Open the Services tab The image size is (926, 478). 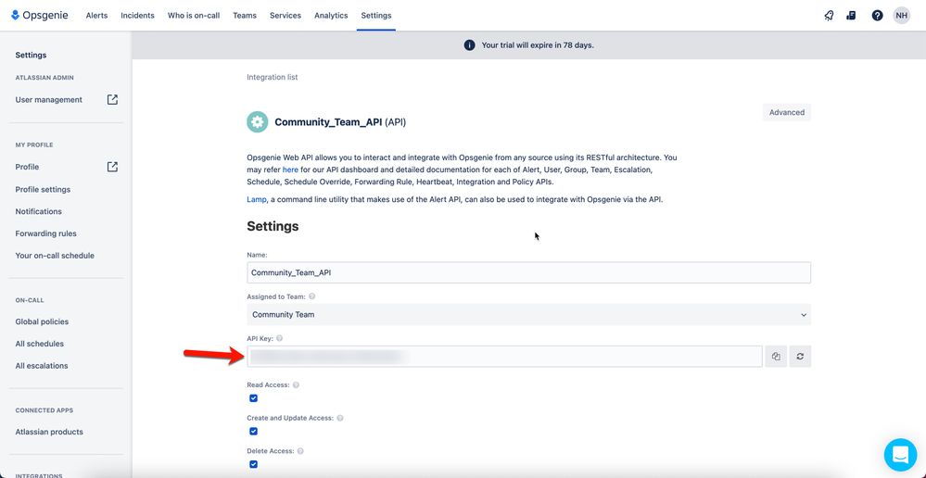tap(285, 16)
